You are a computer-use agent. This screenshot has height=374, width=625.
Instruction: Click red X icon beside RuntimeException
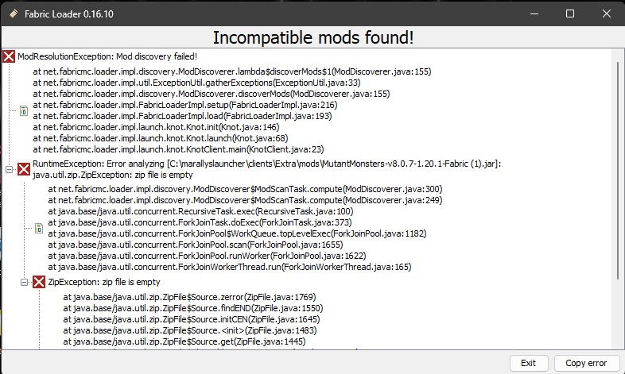(x=24, y=169)
